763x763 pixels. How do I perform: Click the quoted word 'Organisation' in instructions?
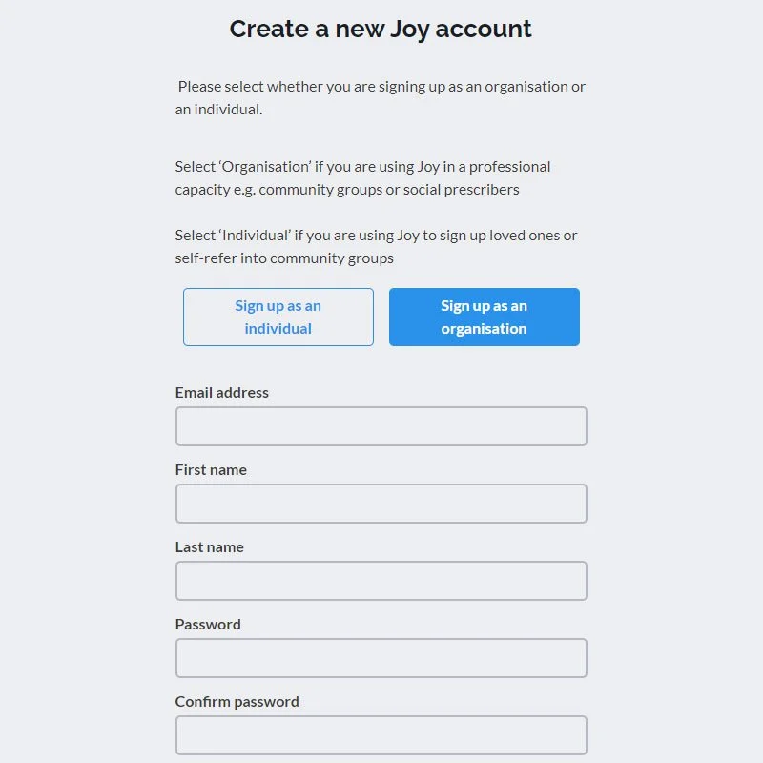265,167
